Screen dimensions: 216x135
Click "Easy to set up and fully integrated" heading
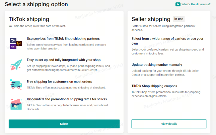pyautogui.click(x=64, y=60)
